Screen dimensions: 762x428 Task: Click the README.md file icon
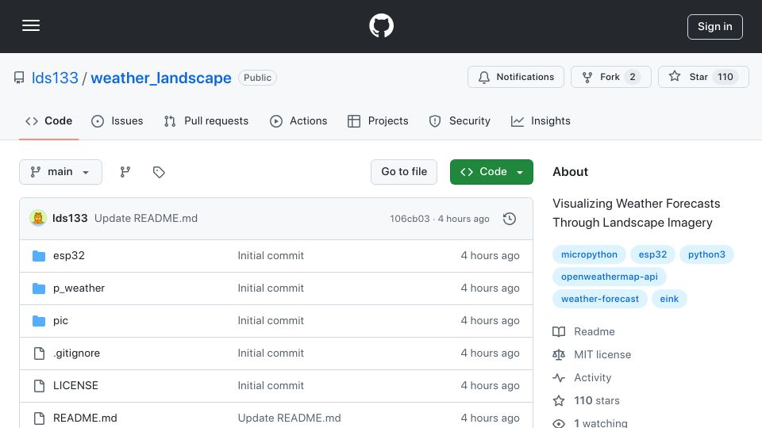pos(39,418)
